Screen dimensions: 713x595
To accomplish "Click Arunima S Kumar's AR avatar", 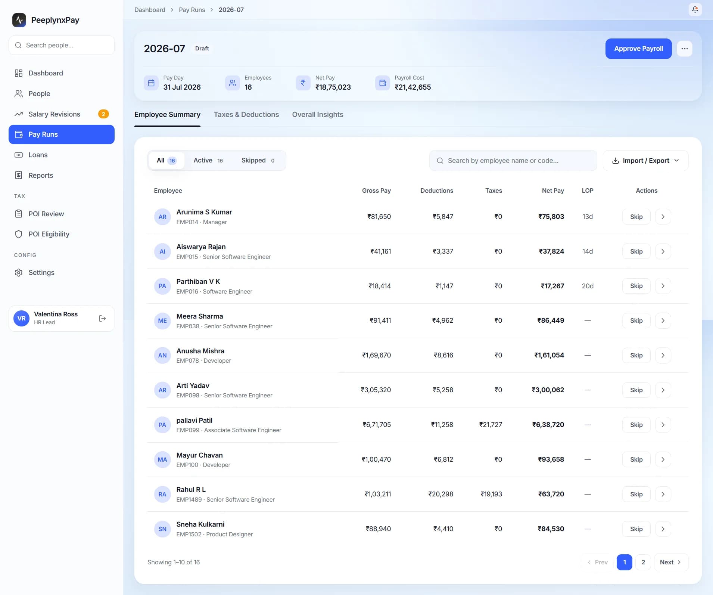I will tap(162, 217).
